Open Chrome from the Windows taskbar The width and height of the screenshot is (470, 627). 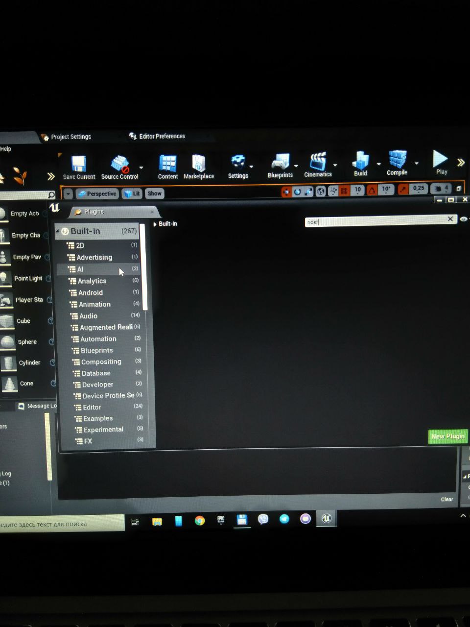200,520
